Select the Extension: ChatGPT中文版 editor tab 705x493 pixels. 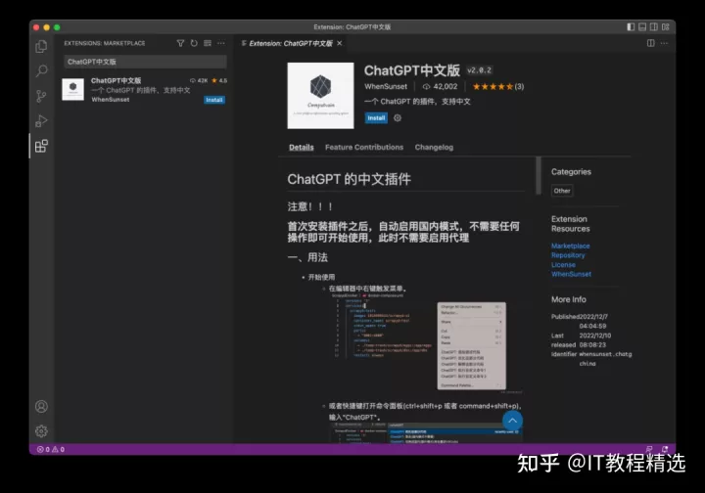tap(292, 43)
